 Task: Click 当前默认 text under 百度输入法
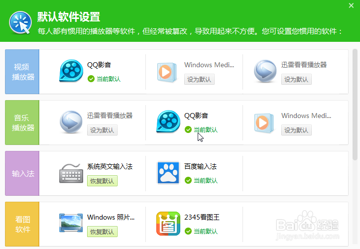point(206,181)
